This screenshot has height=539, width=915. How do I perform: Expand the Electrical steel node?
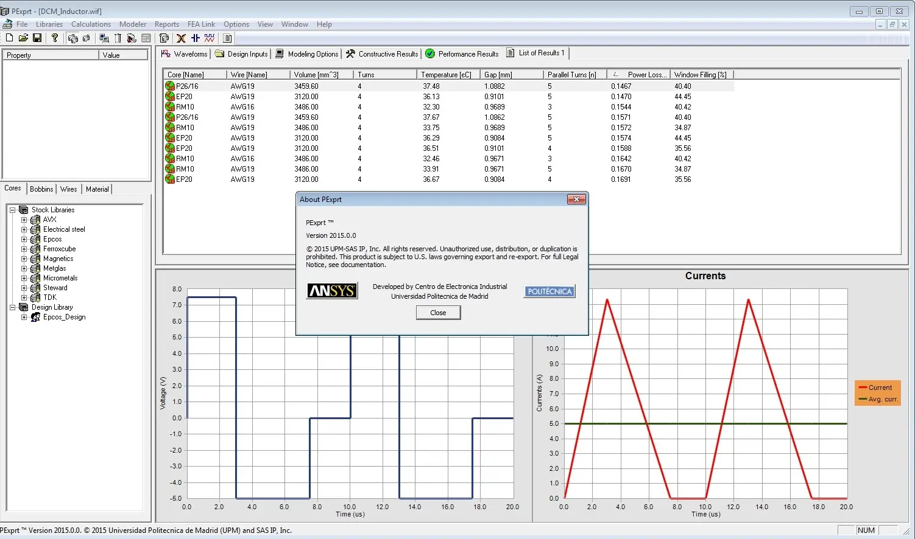point(24,229)
